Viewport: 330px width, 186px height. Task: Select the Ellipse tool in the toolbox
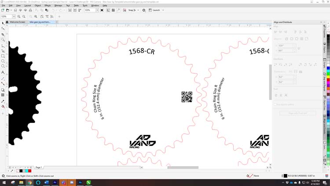coord(3,61)
